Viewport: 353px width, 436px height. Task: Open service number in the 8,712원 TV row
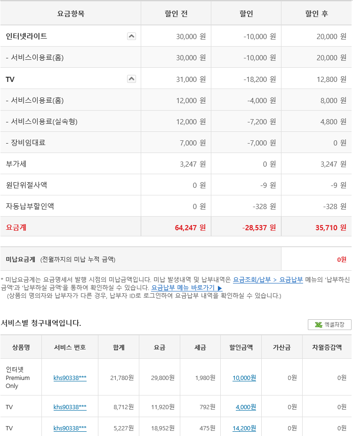tap(70, 407)
